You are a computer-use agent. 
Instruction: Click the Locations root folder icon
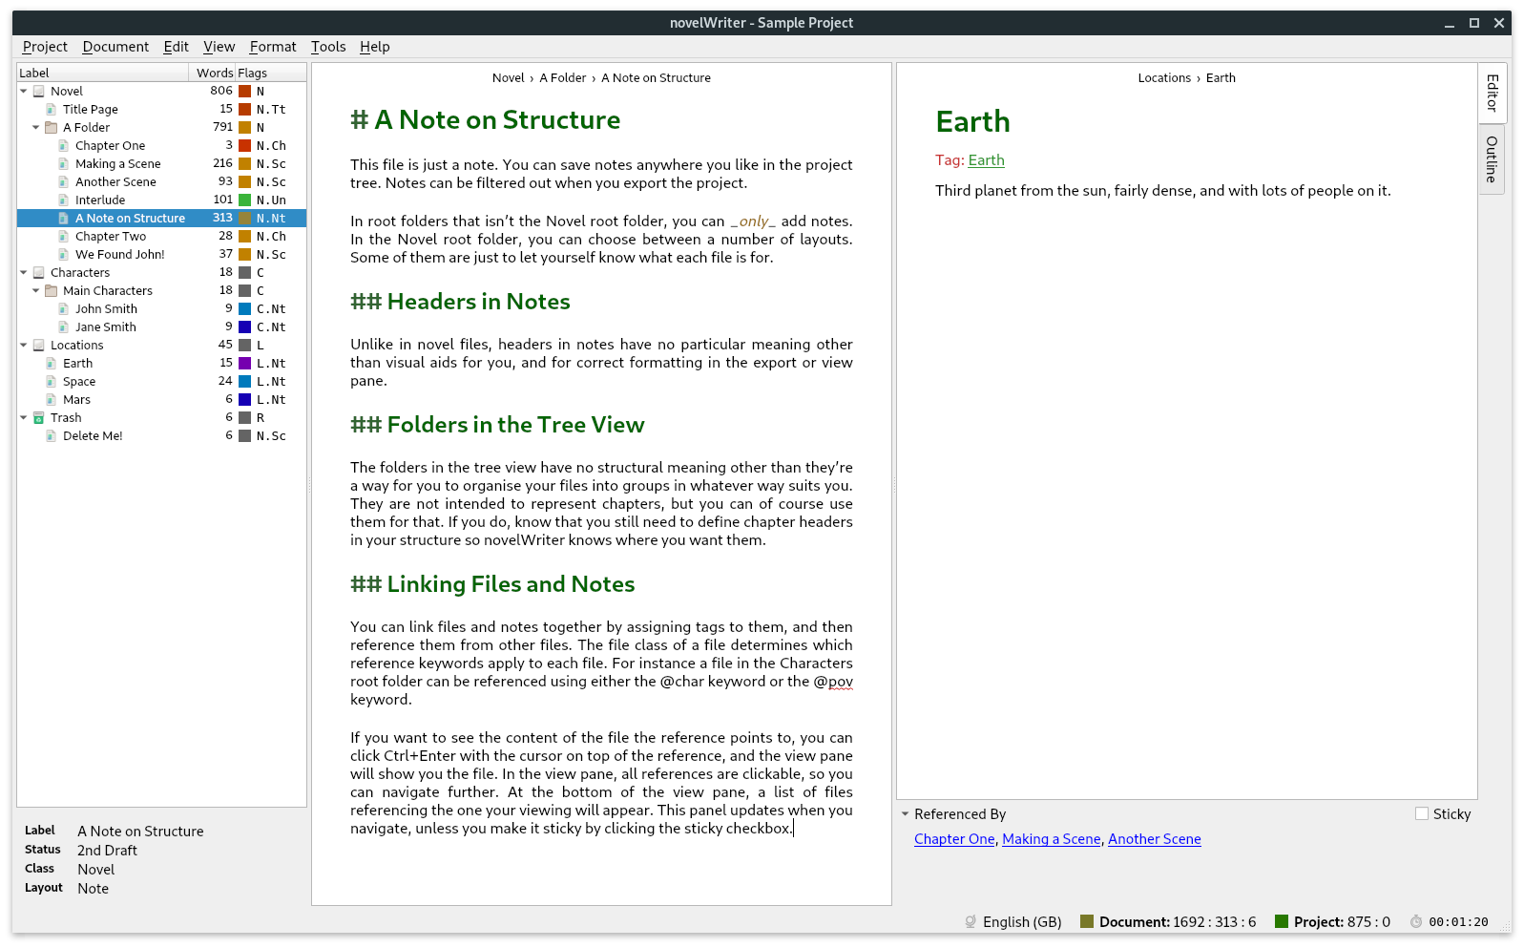coord(39,346)
